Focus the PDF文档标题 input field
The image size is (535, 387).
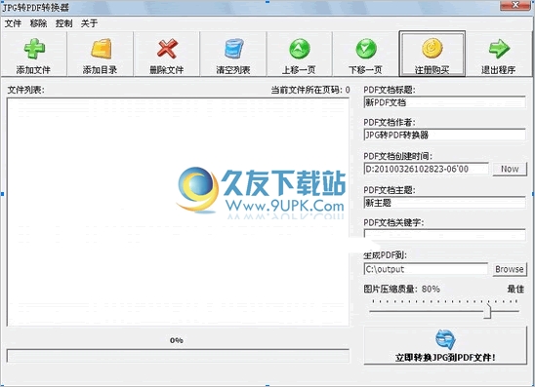(x=444, y=102)
